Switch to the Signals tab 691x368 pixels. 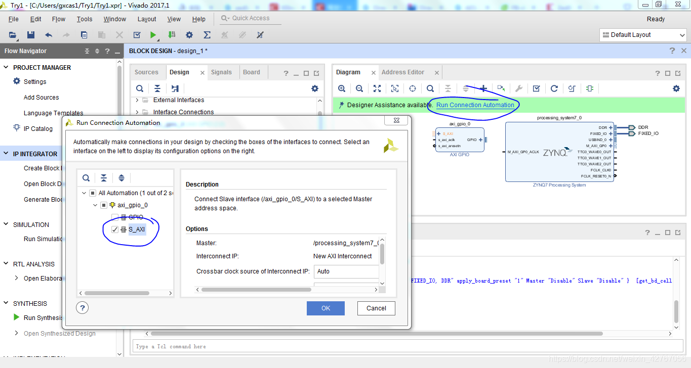tap(221, 72)
